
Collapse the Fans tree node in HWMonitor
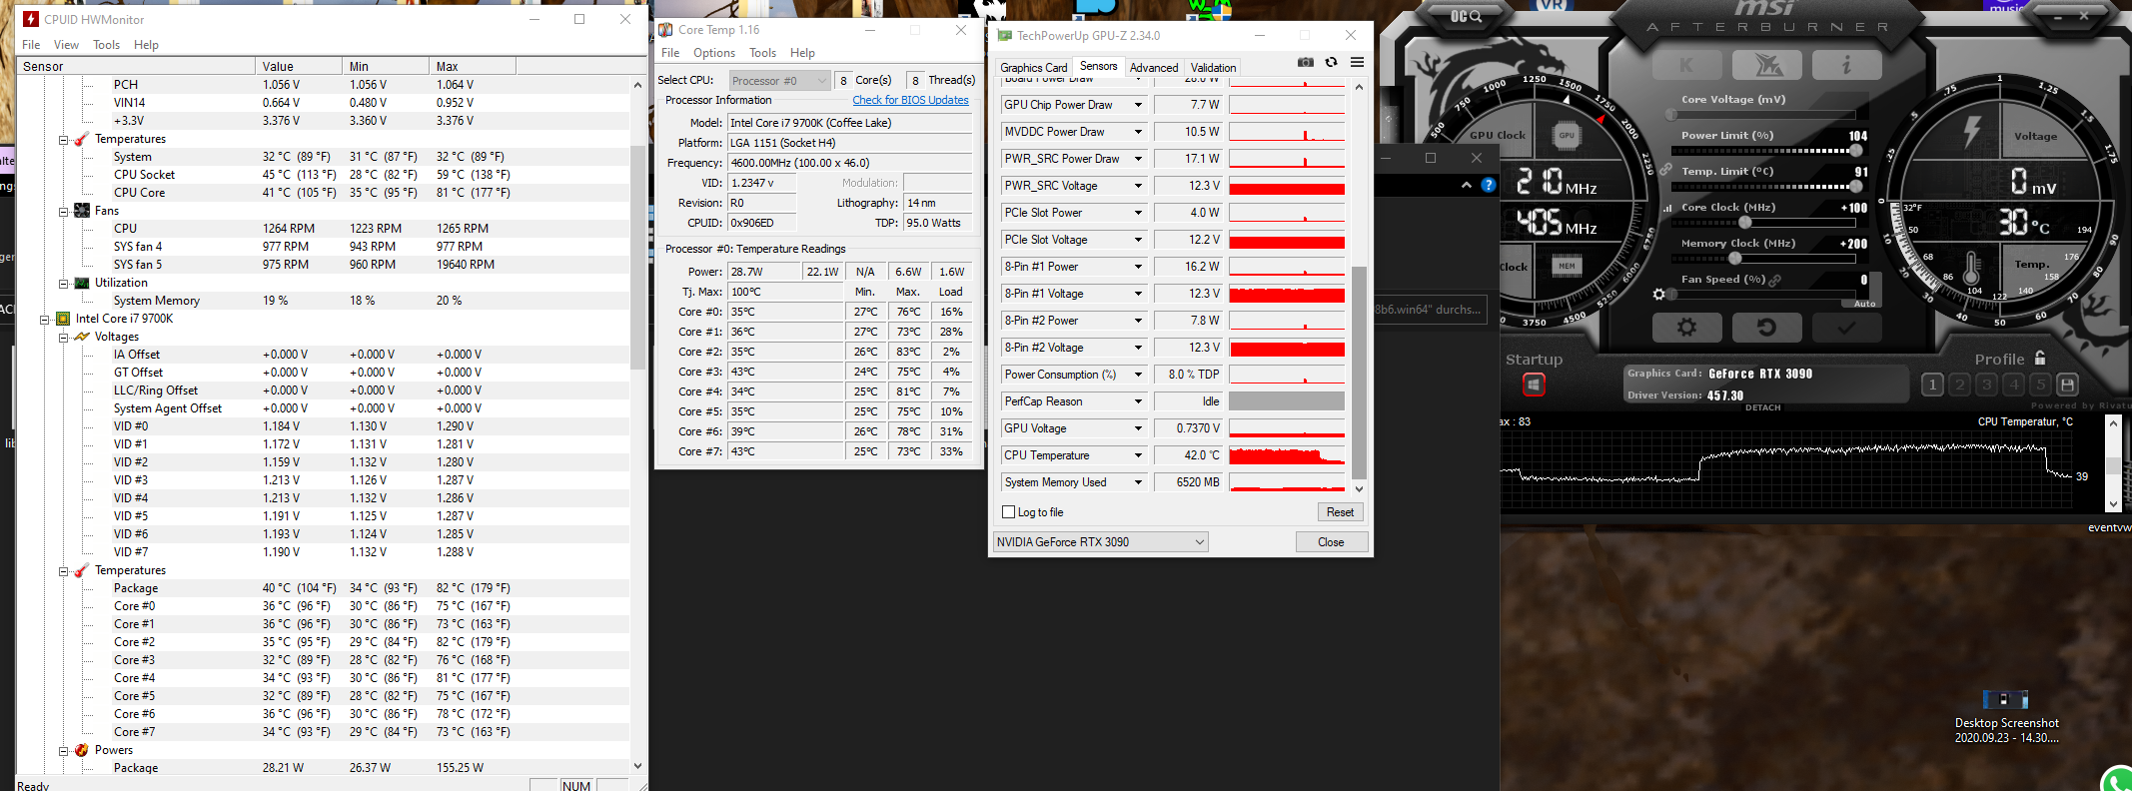tap(63, 212)
